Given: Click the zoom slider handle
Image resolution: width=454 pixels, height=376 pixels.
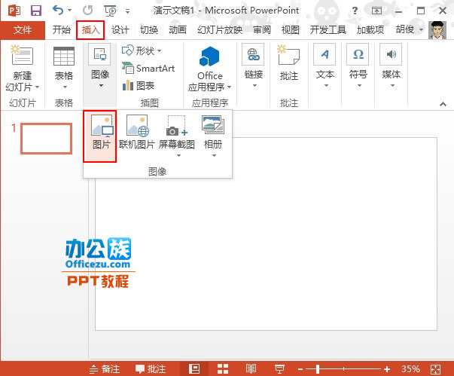Looking at the screenshot, I should click(x=318, y=369).
